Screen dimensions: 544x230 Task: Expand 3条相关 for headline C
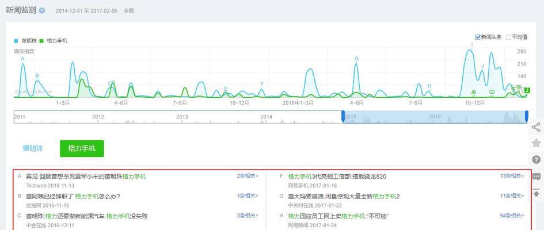(248, 216)
